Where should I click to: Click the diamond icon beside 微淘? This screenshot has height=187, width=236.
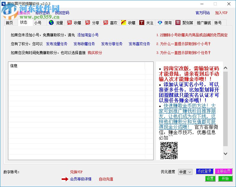160,23
